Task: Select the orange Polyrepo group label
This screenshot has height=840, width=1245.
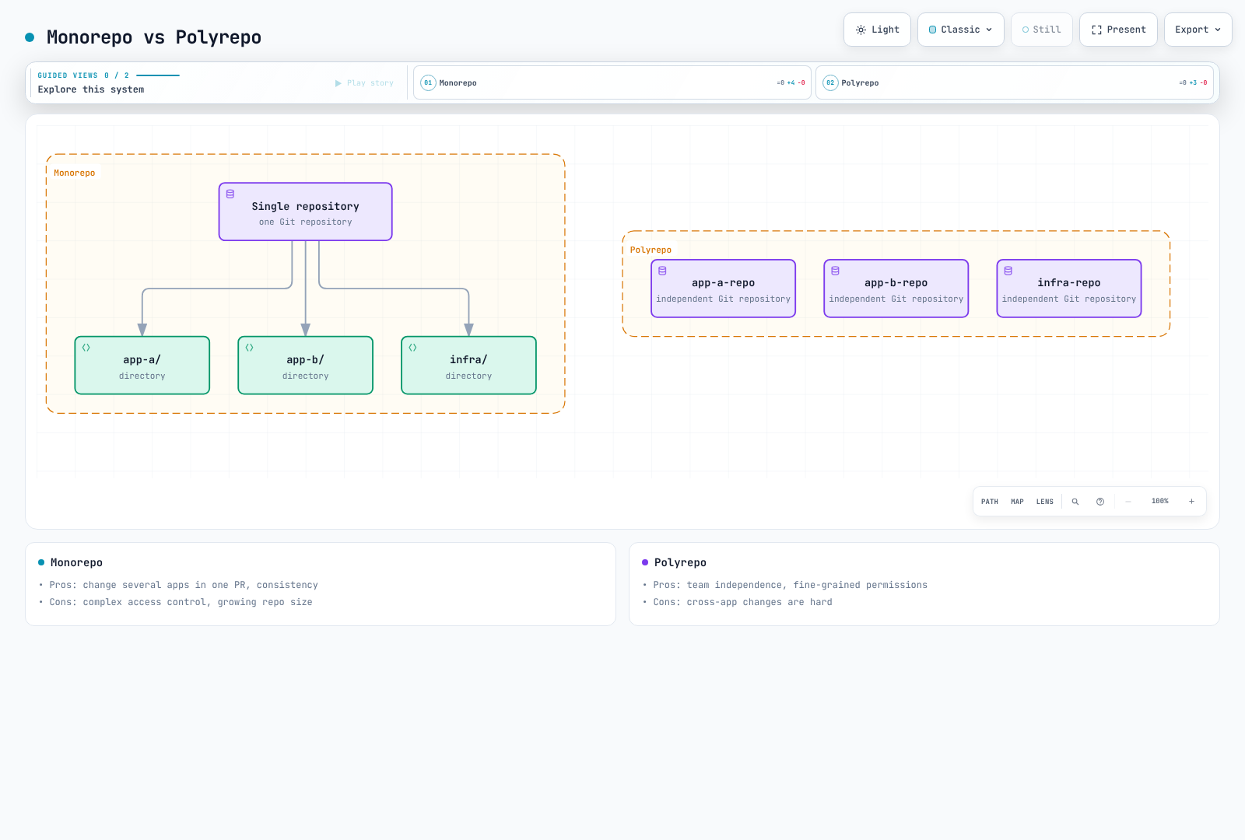Action: coord(651,250)
